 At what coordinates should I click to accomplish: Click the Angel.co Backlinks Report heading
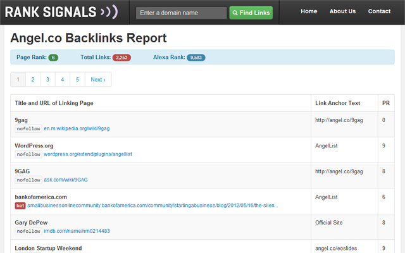tap(89, 38)
